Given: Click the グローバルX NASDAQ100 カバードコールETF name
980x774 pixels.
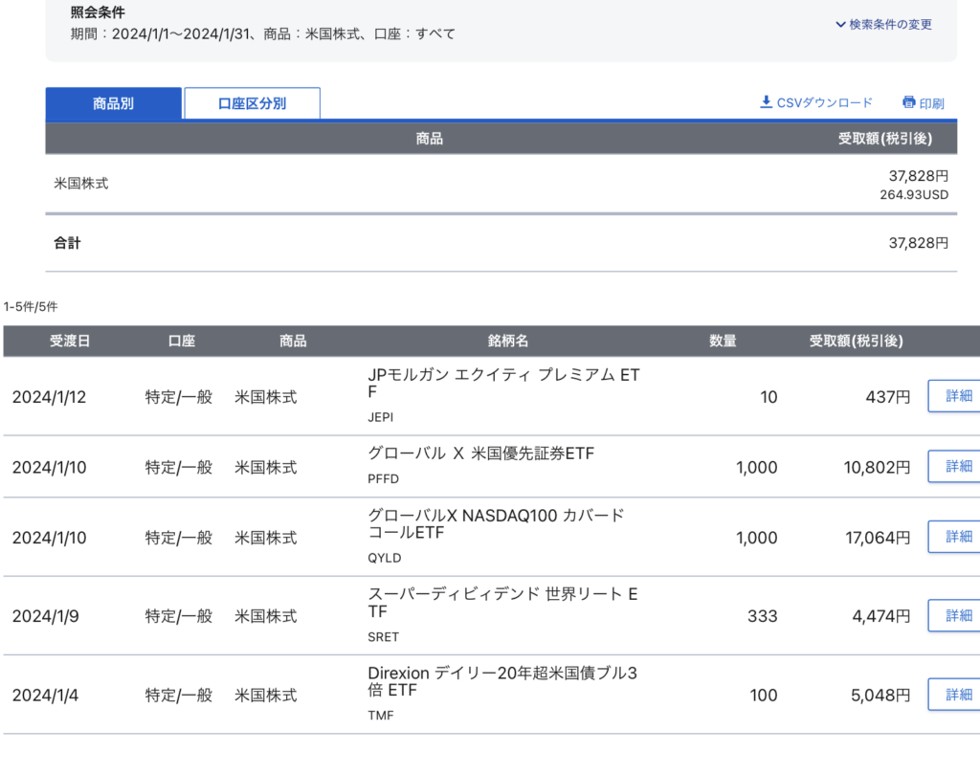Looking at the screenshot, I should click(x=497, y=524).
